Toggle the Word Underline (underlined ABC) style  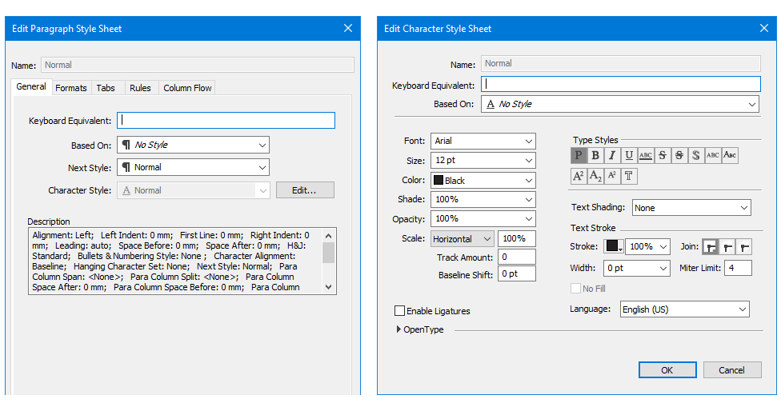coord(646,155)
